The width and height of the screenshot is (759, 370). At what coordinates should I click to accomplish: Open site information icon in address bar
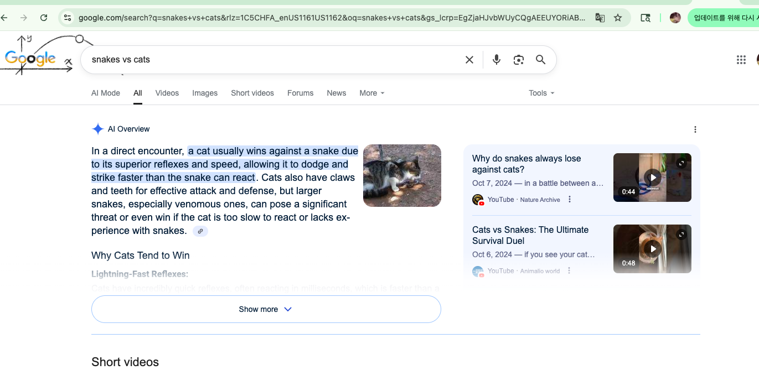[68, 18]
